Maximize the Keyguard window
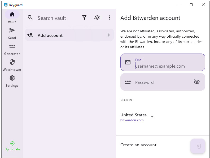 coord(191,5)
